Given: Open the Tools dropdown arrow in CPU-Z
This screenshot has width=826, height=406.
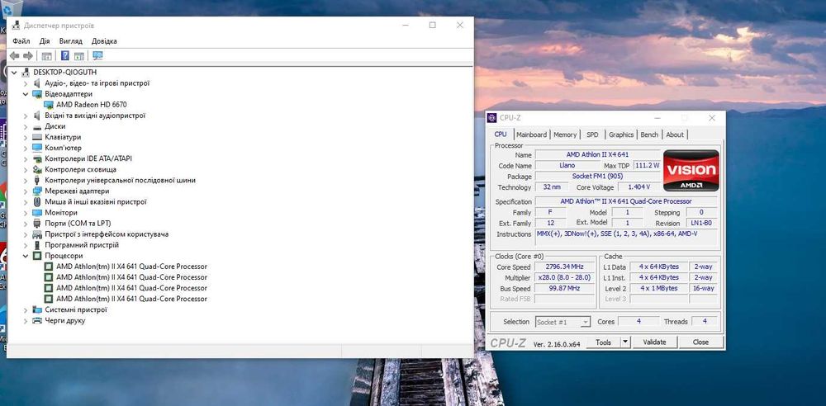Looking at the screenshot, I should click(624, 342).
